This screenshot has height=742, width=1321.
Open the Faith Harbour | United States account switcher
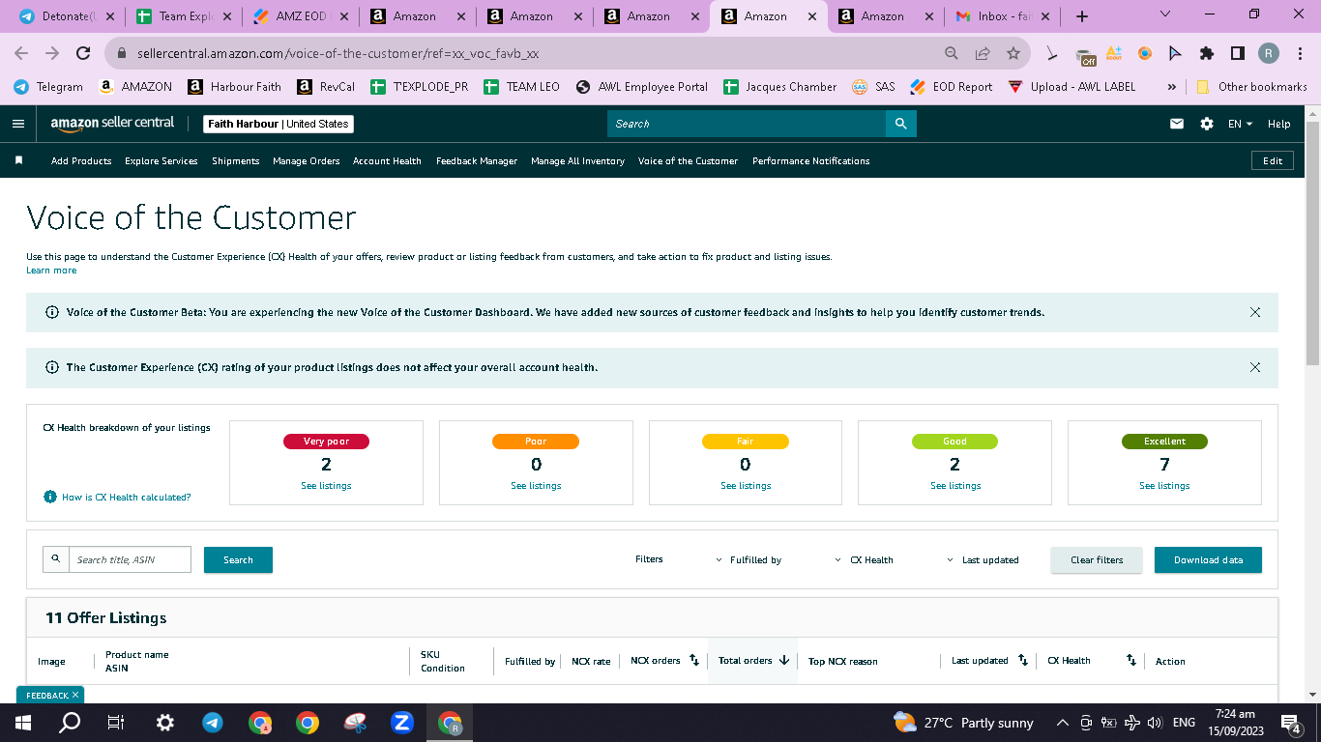pos(279,124)
